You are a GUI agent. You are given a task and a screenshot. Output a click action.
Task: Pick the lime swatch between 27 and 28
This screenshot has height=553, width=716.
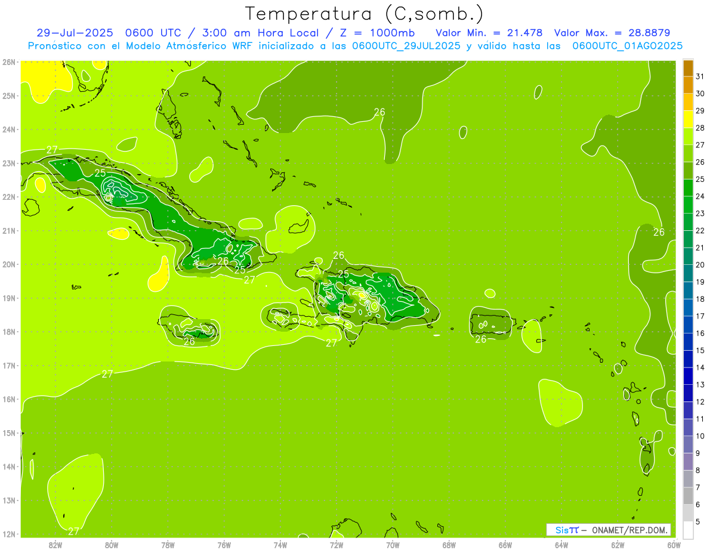[x=688, y=136]
